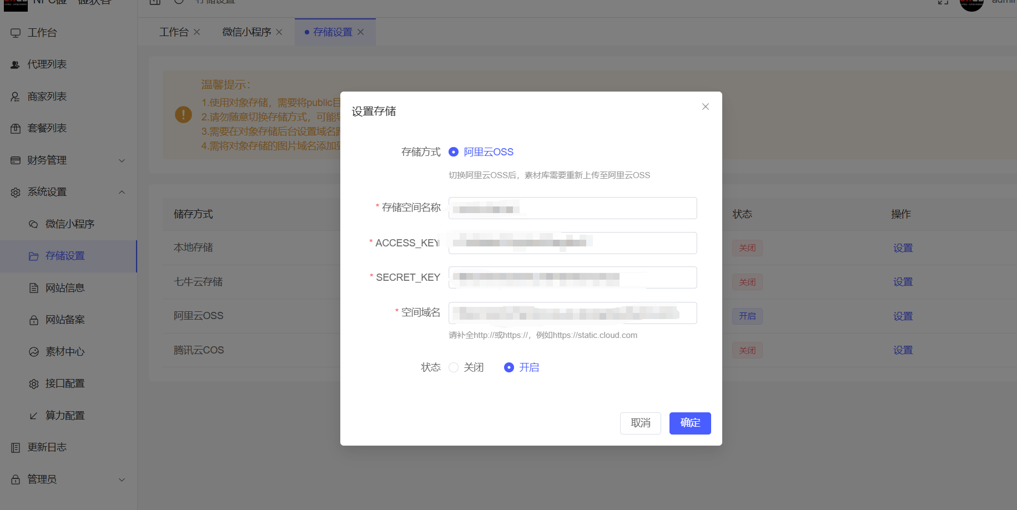The height and width of the screenshot is (510, 1017).
Task: Click the 工作台 monitor icon in sidebar
Action: [x=16, y=33]
